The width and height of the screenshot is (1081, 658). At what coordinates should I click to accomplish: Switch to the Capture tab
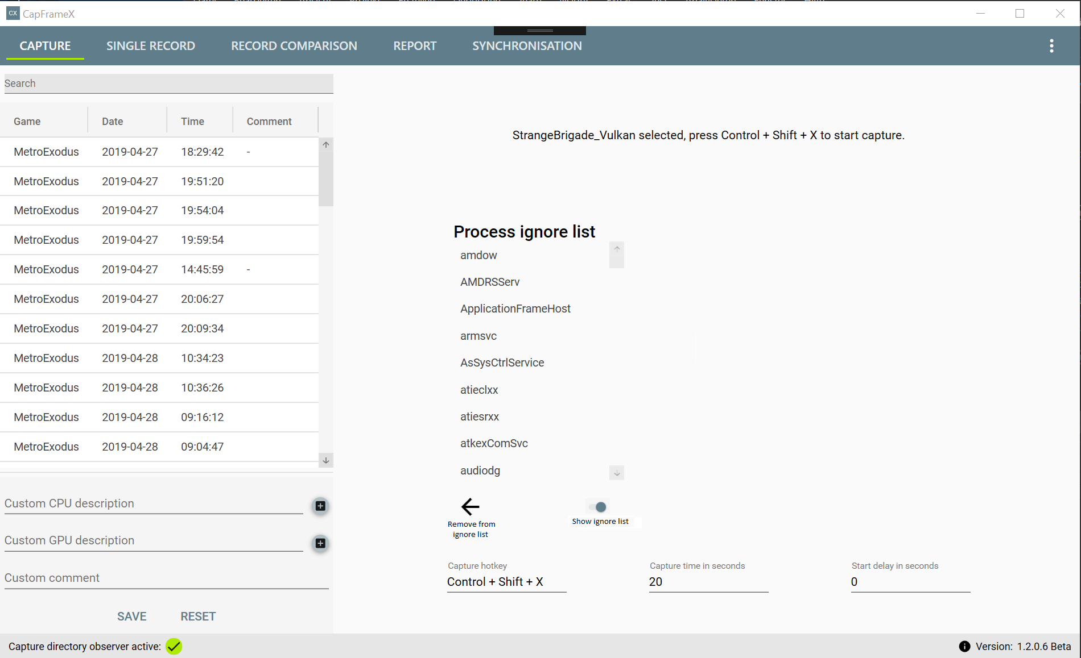pyautogui.click(x=45, y=46)
